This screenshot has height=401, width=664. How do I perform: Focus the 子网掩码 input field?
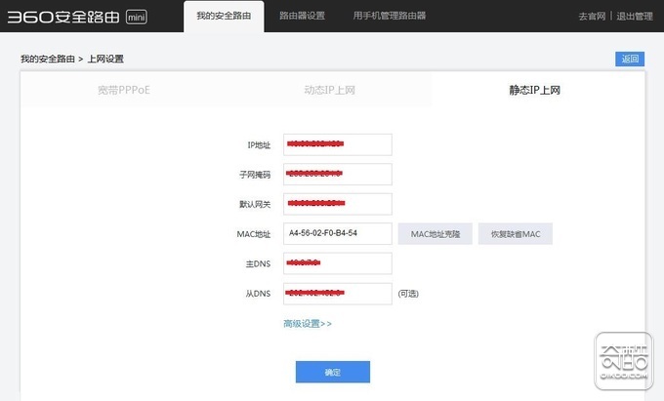tap(338, 175)
